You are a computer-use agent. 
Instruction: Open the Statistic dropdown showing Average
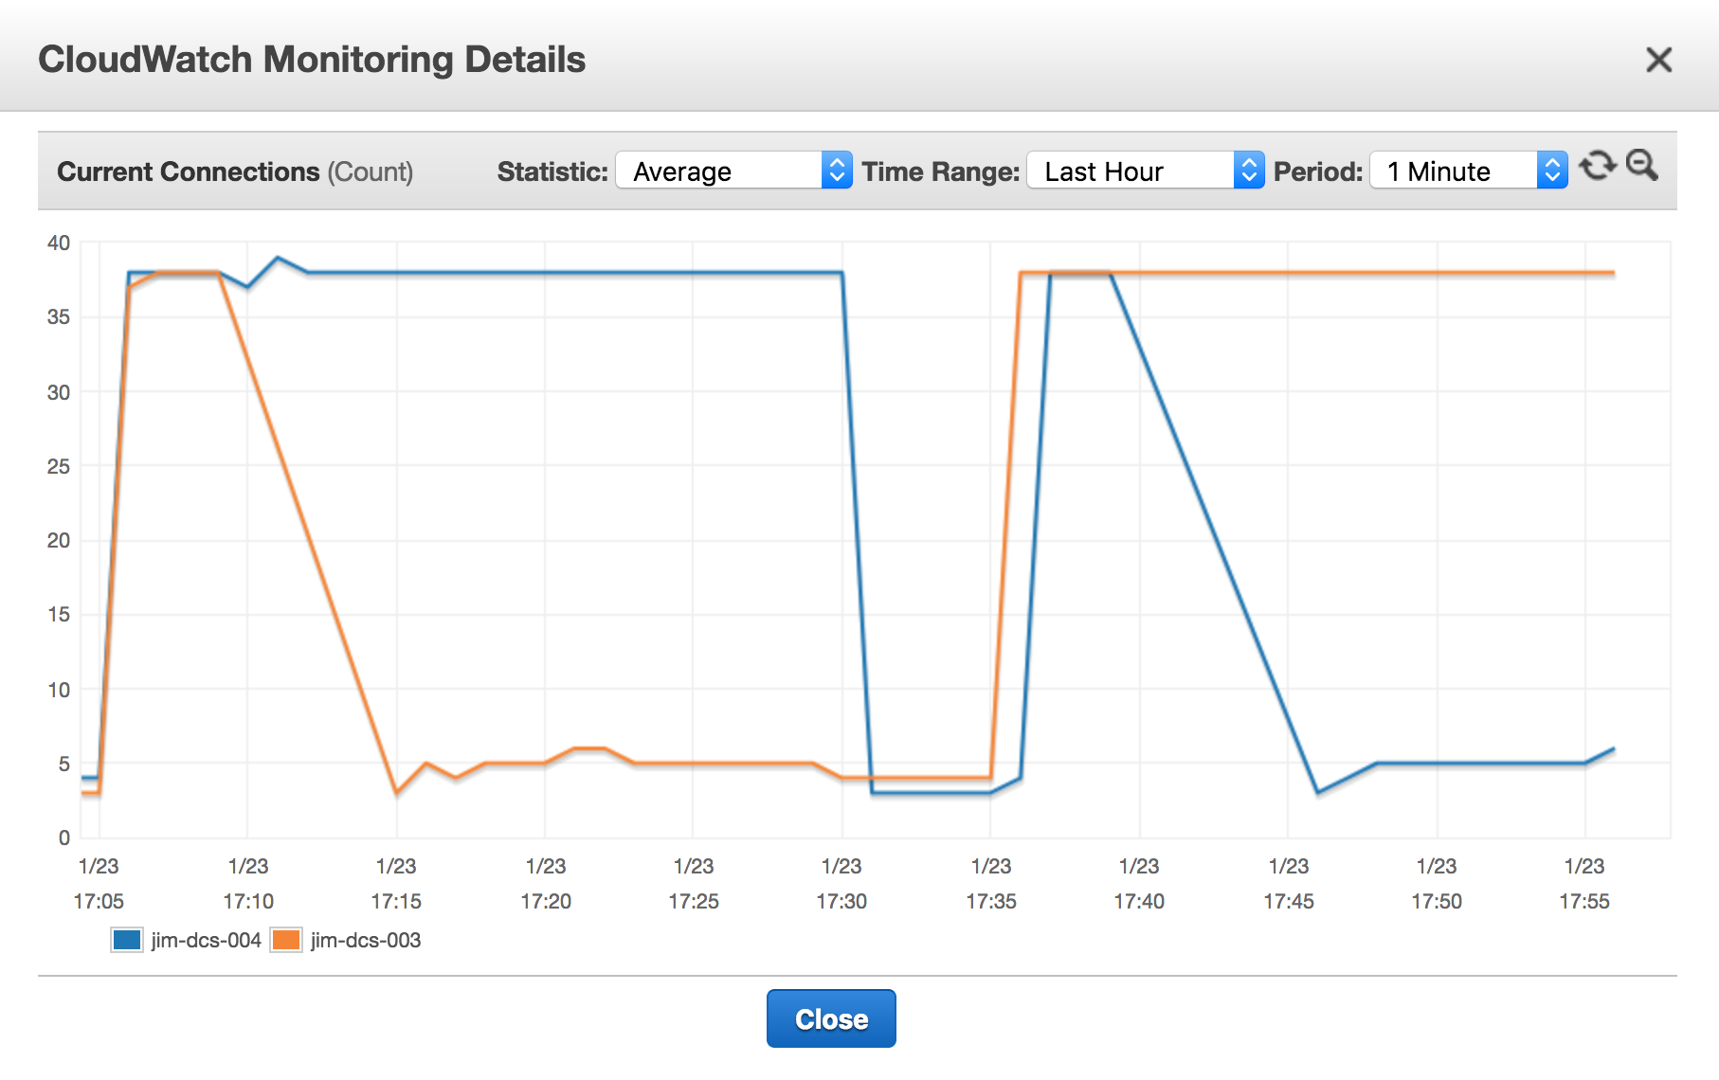(x=720, y=171)
